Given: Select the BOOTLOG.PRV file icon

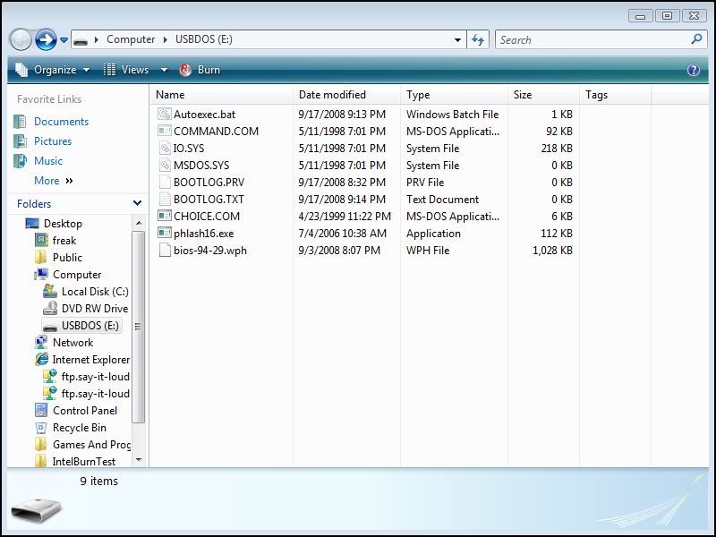Looking at the screenshot, I should tap(165, 182).
